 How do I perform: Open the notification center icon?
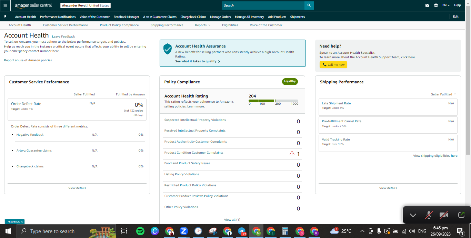click(460, 231)
